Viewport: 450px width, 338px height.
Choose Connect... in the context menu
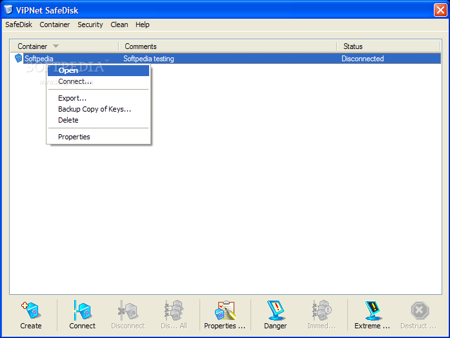pos(98,81)
